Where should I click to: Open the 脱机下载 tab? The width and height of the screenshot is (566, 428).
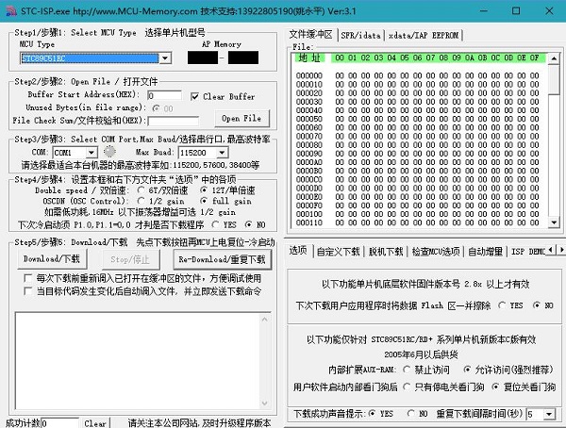[x=385, y=251]
